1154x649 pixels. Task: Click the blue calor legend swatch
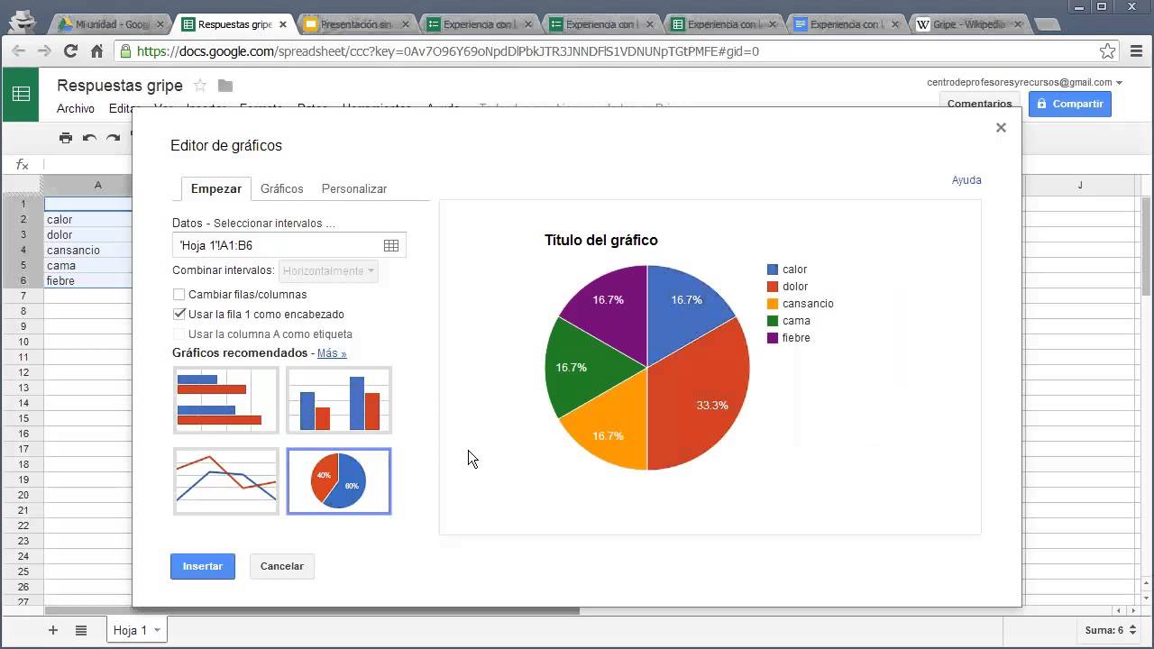click(773, 270)
